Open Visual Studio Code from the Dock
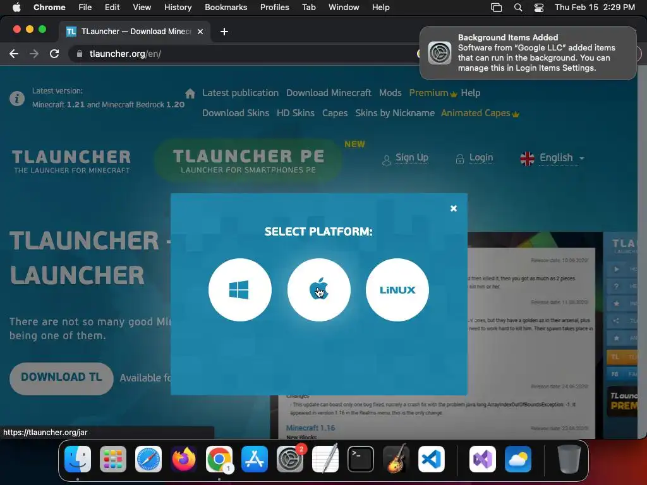This screenshot has width=647, height=485. click(x=431, y=458)
